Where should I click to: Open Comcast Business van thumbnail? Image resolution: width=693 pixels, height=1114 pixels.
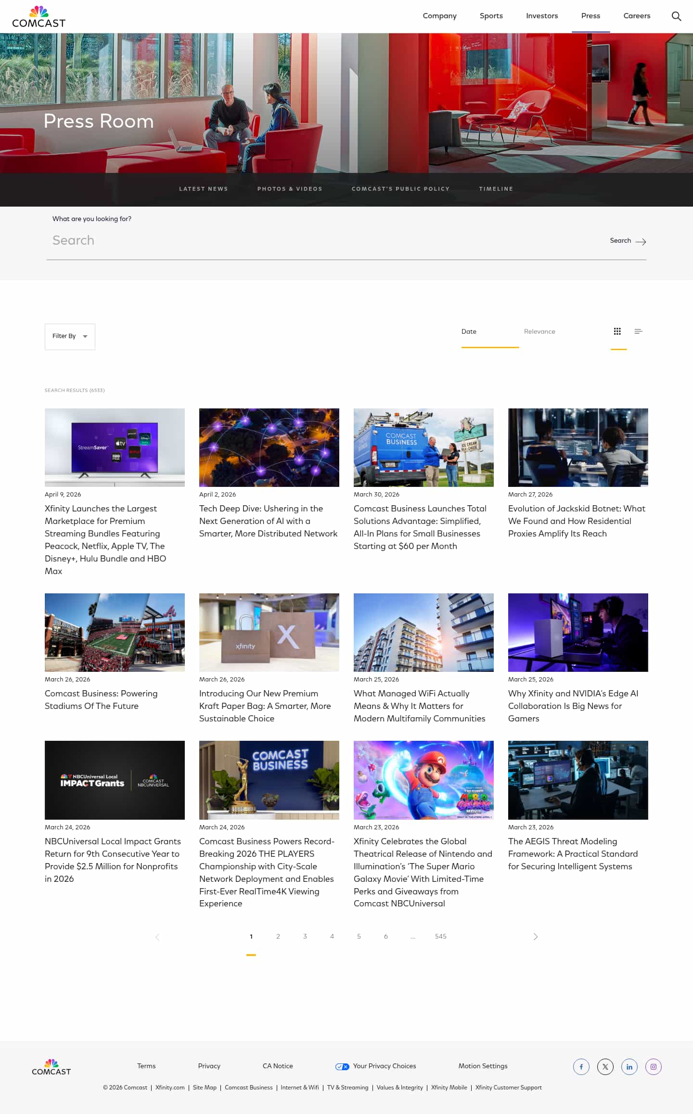click(423, 447)
